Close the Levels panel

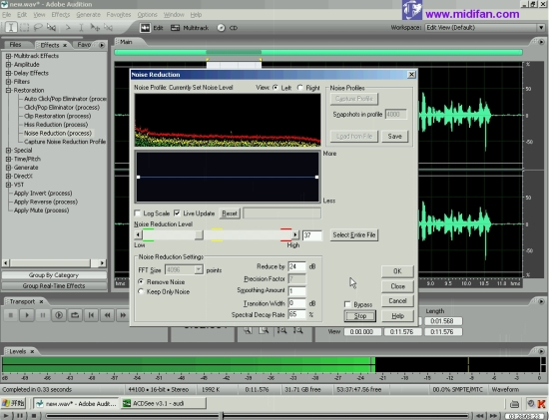(32, 351)
